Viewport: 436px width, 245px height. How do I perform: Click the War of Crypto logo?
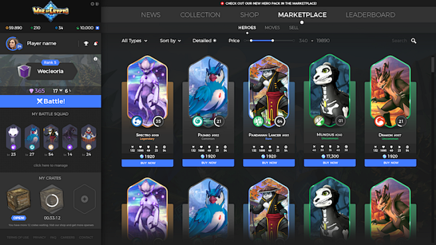tap(50, 11)
